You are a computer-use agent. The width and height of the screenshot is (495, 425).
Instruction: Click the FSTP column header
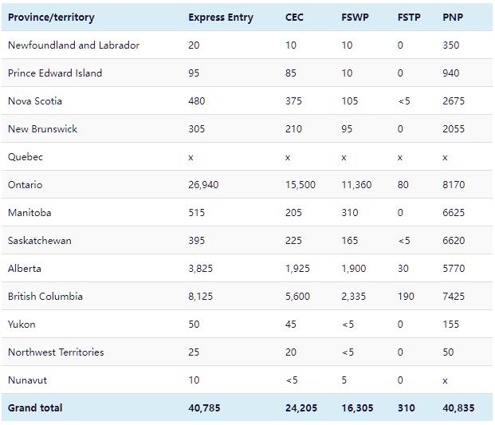(410, 18)
